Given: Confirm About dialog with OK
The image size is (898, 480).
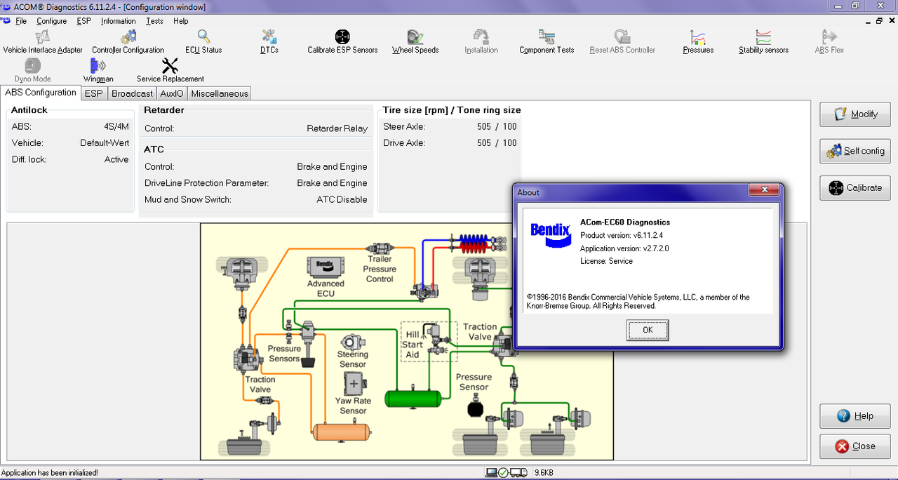Looking at the screenshot, I should [x=647, y=330].
